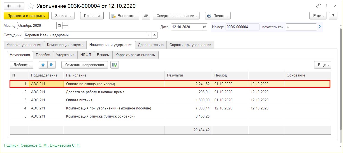Open the Подписи signatures link
The image size is (343, 153).
(x=42, y=145)
